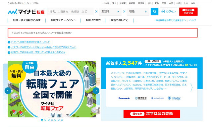
Task: Select the 九州 region link
Action: click(x=185, y=3)
